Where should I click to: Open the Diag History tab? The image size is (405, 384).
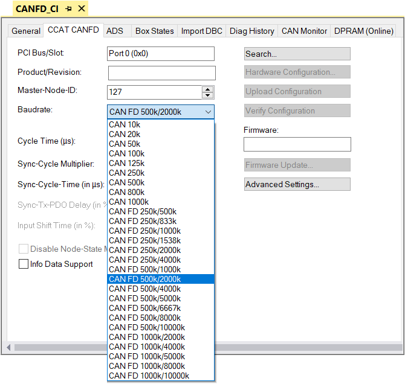point(252,31)
